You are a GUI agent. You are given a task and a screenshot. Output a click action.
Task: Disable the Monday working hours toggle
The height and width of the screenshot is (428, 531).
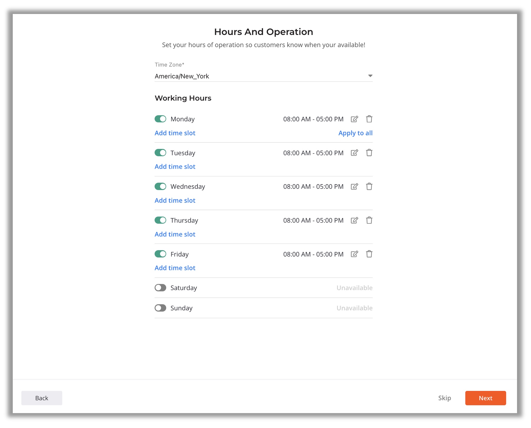[x=160, y=119]
